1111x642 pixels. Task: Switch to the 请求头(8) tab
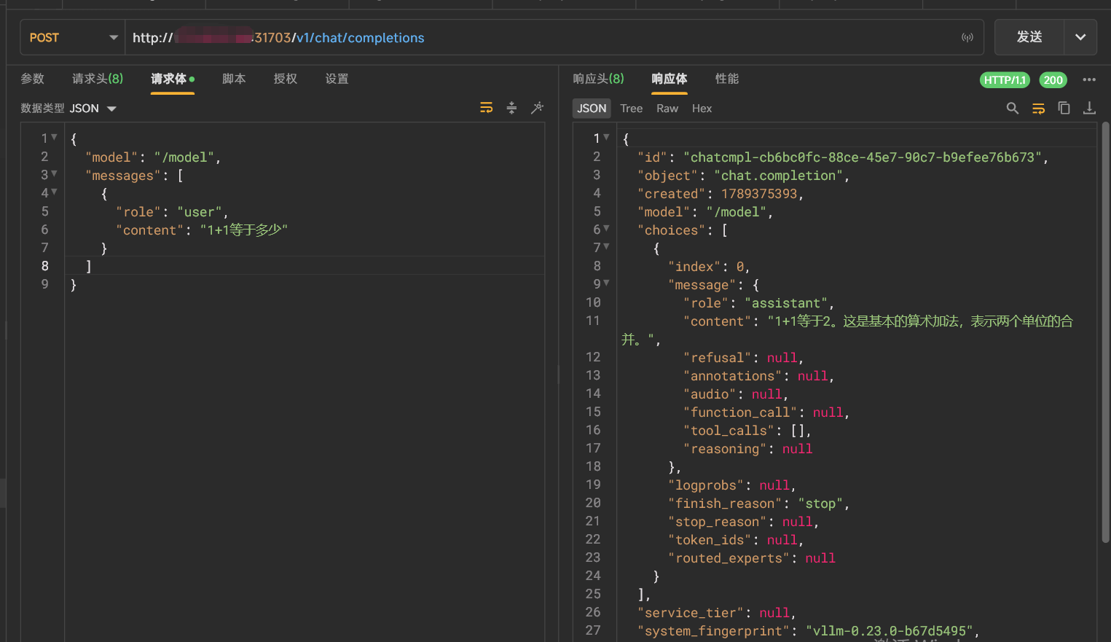(x=98, y=79)
